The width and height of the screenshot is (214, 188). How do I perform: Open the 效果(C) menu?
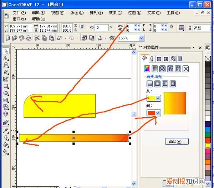click(115, 13)
